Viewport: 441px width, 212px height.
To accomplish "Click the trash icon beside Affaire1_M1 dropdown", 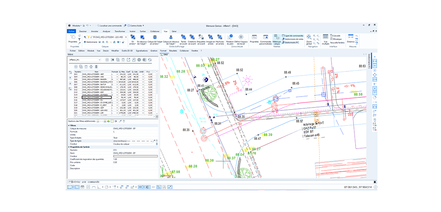I will point(123,60).
